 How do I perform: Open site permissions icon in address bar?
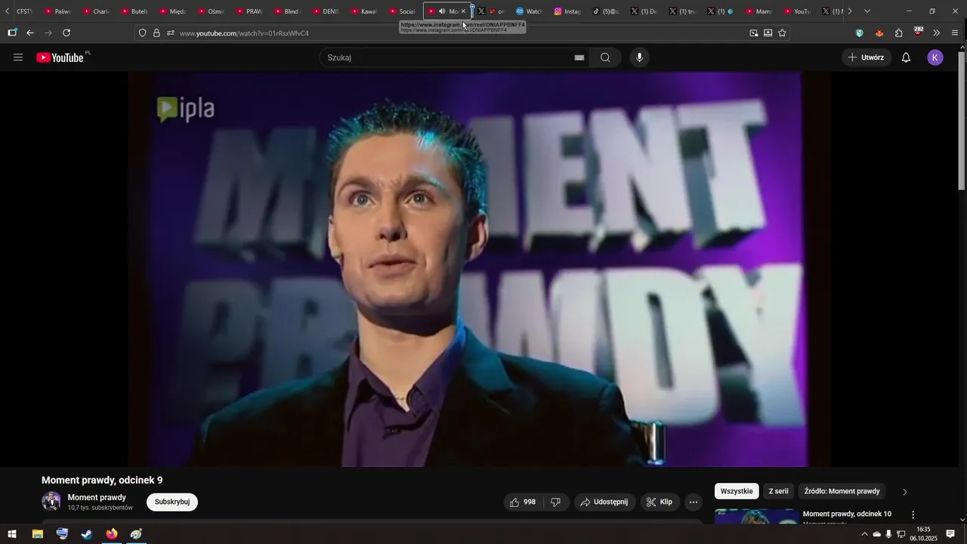[x=171, y=33]
